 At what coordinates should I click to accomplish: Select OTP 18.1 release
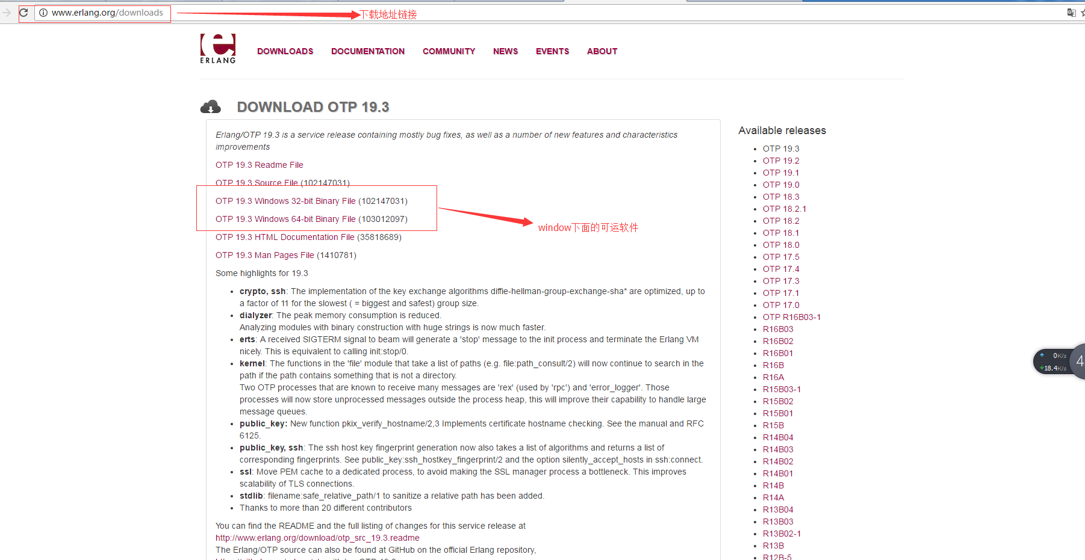(x=781, y=233)
